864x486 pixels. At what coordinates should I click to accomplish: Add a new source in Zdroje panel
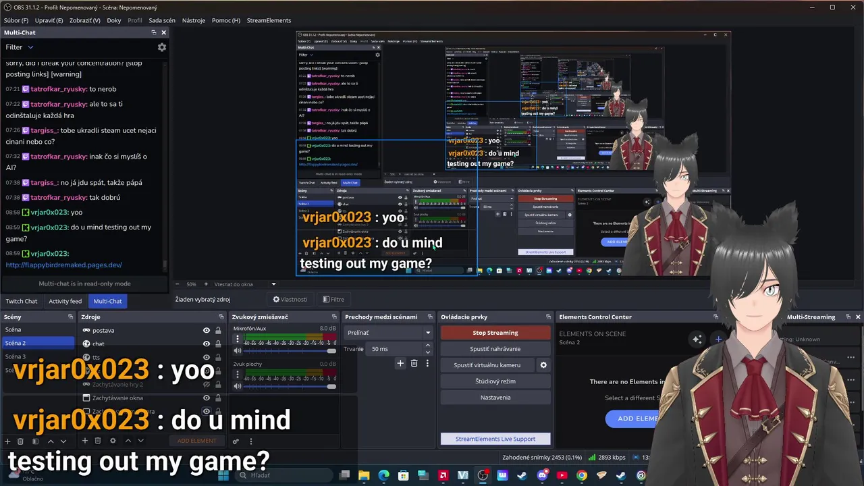[84, 441]
